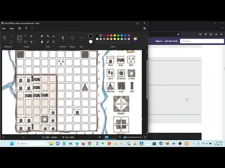225x168 pixels.
Task: Open VLC cone icon in taskbar
Action: pyautogui.click(x=135, y=144)
